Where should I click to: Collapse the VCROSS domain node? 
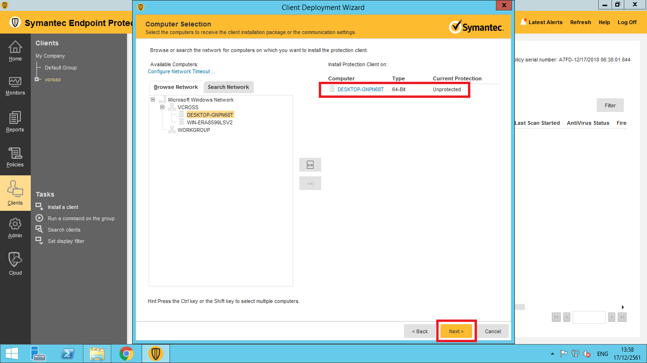(162, 107)
